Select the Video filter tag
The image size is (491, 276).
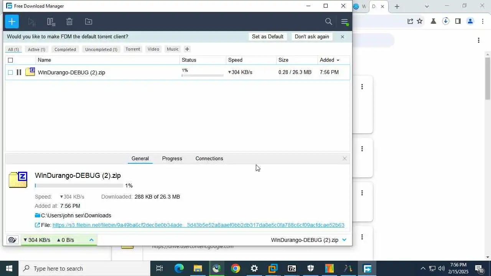tap(153, 49)
